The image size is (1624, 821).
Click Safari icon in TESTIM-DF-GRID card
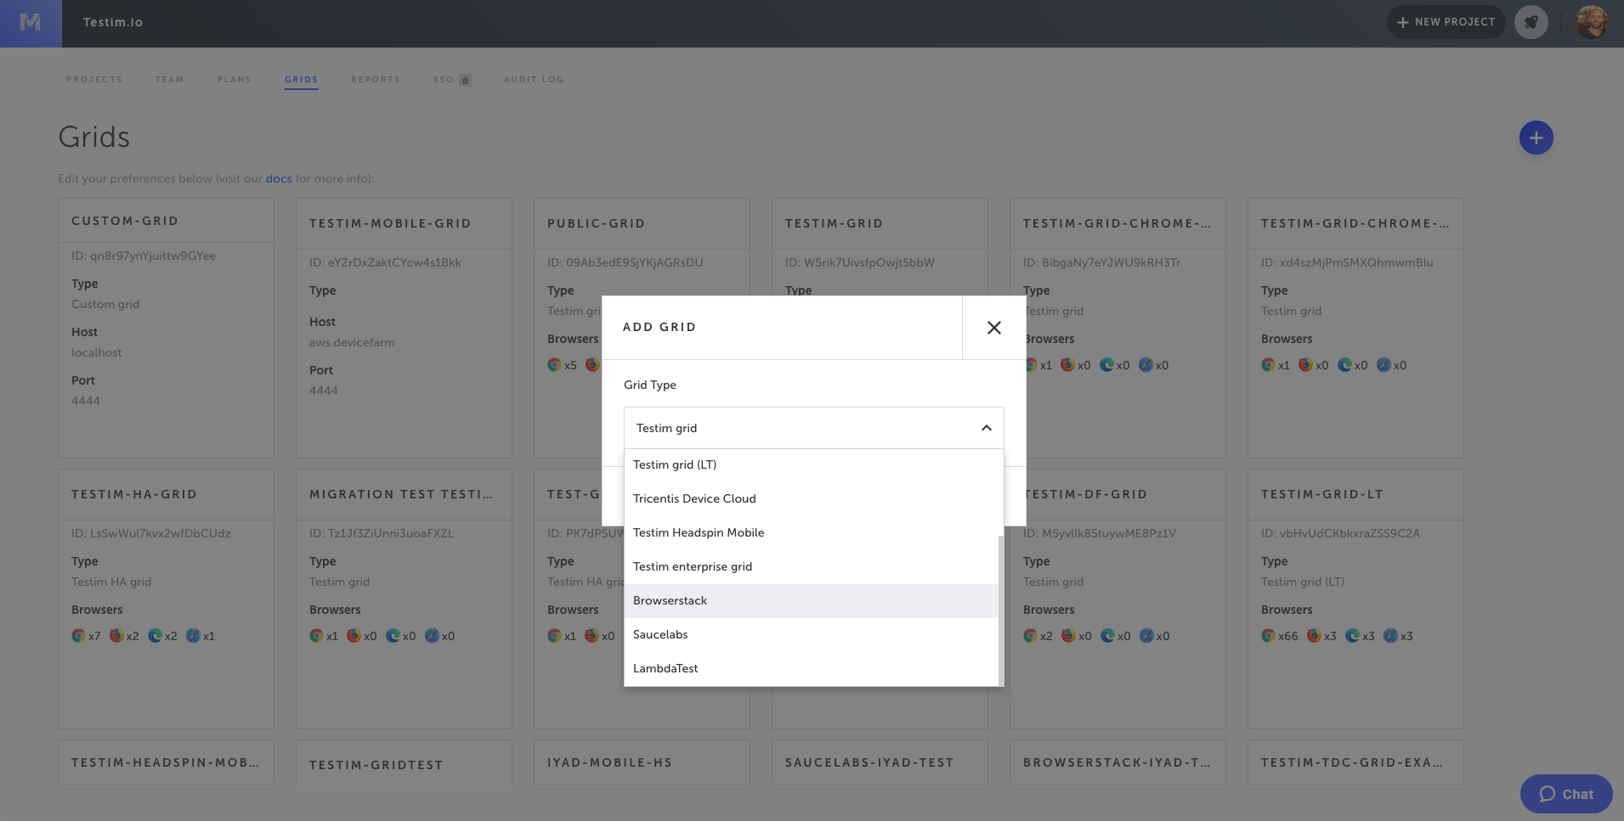pyautogui.click(x=1146, y=635)
